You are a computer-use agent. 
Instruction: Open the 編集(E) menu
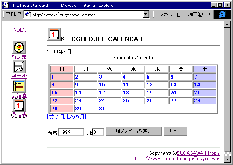coord(195,14)
